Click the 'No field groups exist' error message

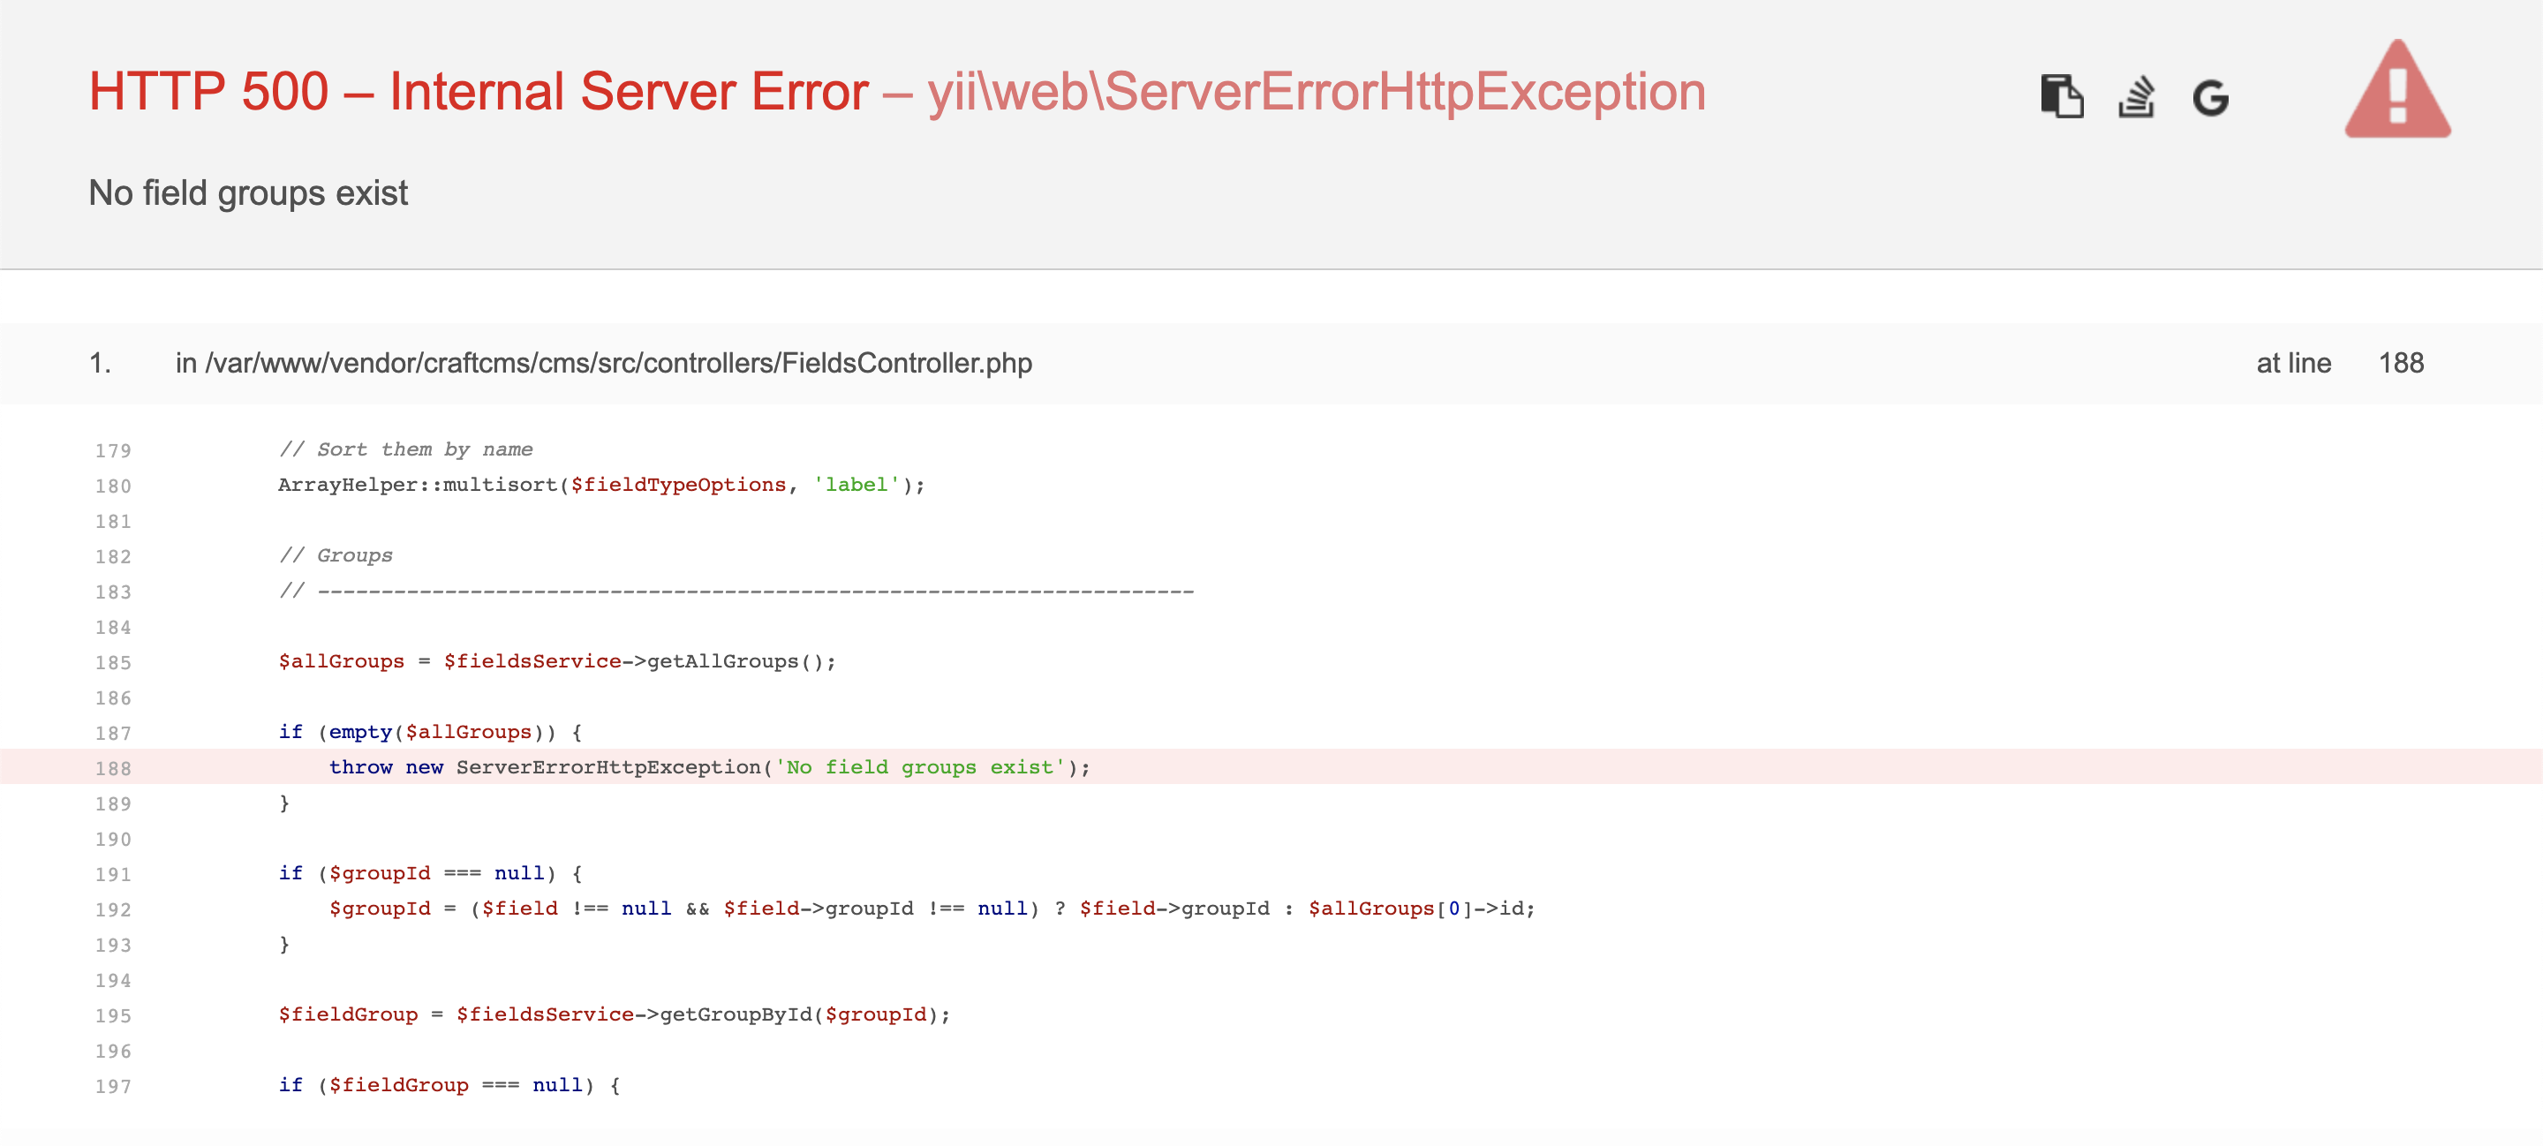(248, 193)
